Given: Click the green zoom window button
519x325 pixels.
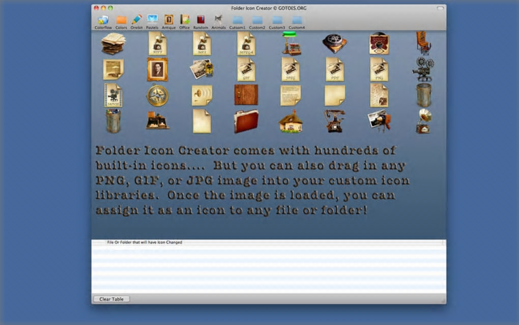Looking at the screenshot, I should coord(110,8).
